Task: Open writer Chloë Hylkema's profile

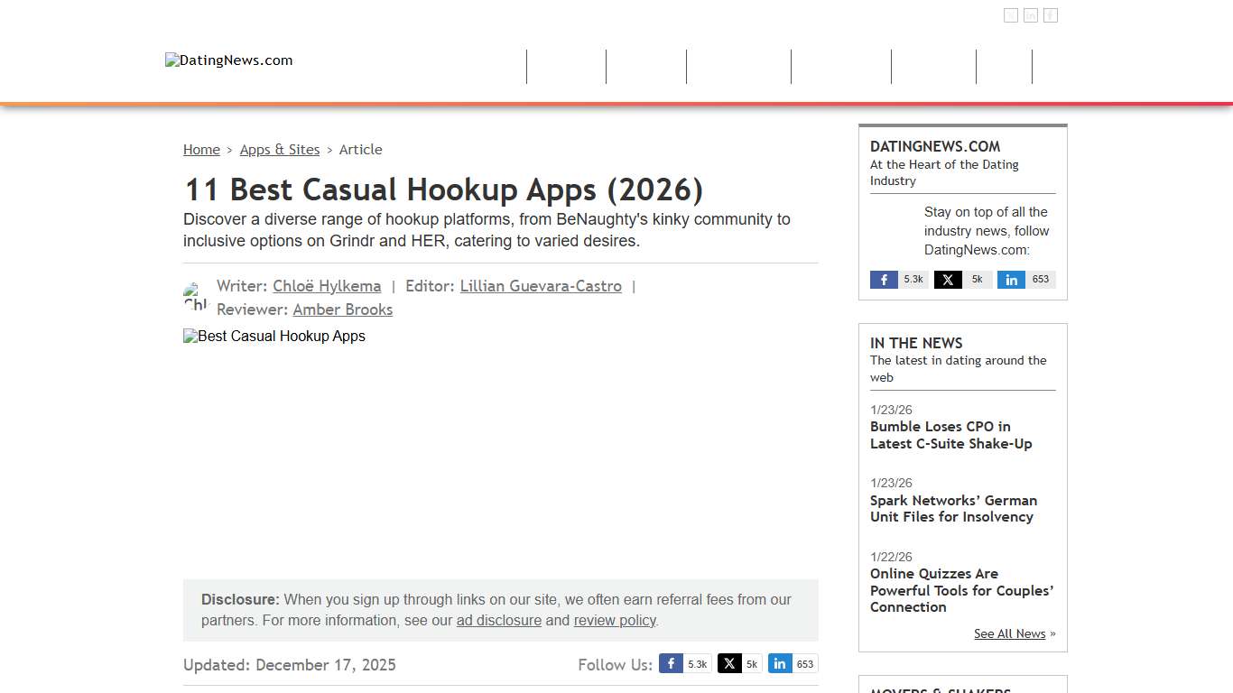Action: point(327,286)
